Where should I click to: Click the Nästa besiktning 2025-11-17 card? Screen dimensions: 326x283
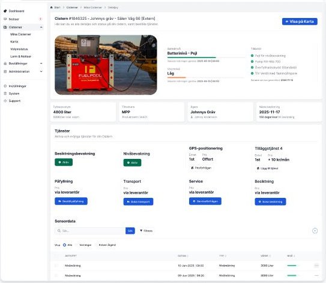[x=289, y=112]
